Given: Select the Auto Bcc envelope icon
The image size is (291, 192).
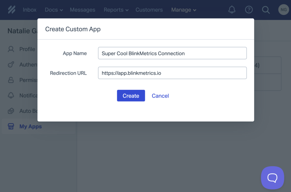Looking at the screenshot, I should pos(11,111).
